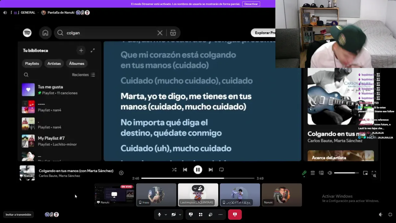Open camera options dropdown arrow
The height and width of the screenshot is (223, 396).
(180, 214)
